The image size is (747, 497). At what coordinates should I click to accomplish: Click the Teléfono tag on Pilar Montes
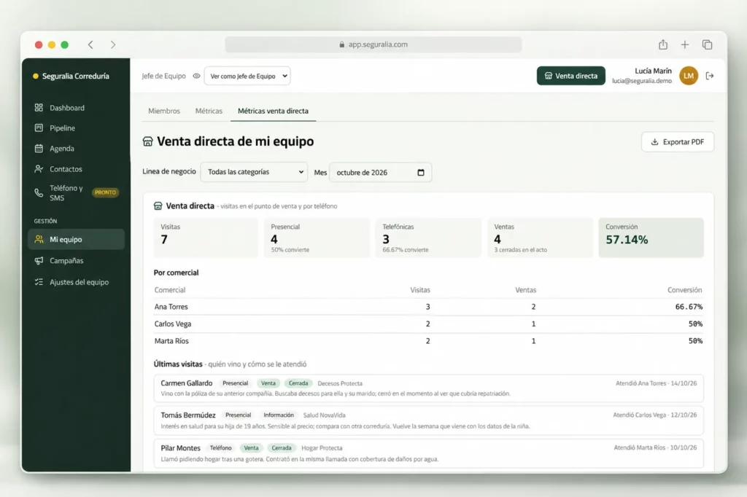pos(220,448)
